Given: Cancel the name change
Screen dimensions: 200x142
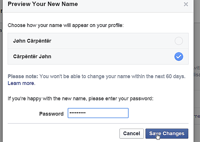Looking at the screenshot, I should 131,133.
